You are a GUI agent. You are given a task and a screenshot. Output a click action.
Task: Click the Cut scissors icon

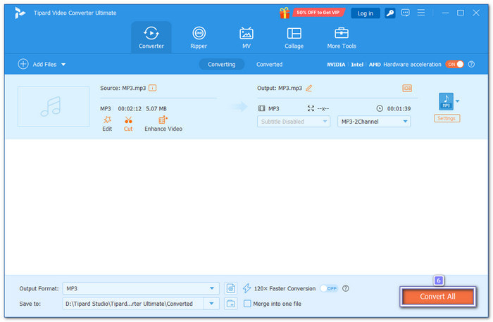[x=128, y=124]
